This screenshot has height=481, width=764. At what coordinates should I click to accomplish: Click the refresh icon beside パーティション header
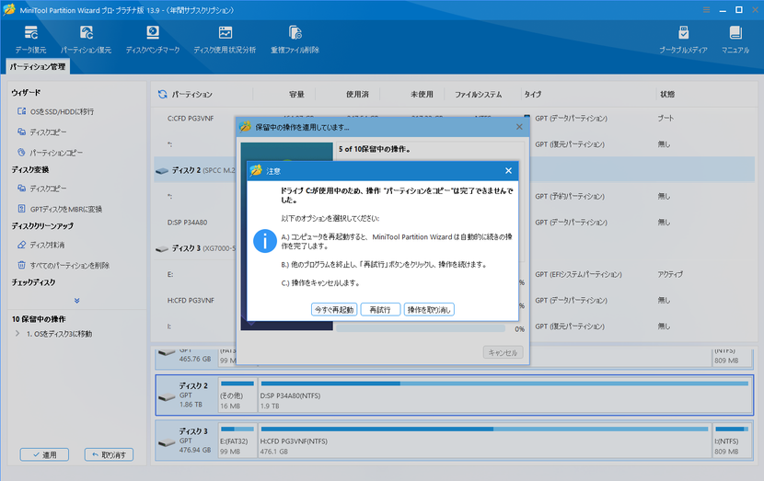(x=163, y=94)
